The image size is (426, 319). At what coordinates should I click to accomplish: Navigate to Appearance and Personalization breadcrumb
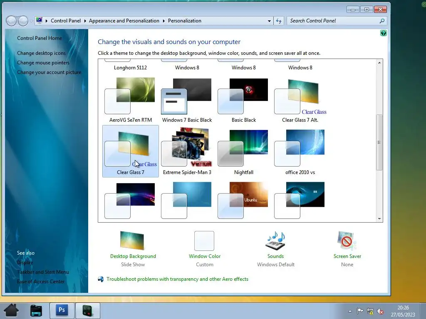click(124, 21)
